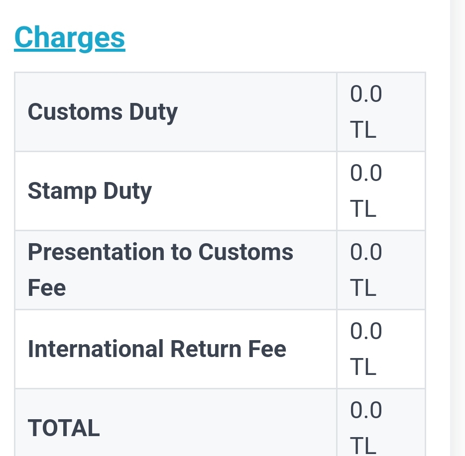
Task: Click the word Fee under Presentation
Action: point(47,288)
